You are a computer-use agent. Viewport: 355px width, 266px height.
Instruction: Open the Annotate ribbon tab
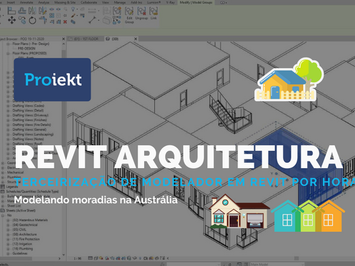26,3
